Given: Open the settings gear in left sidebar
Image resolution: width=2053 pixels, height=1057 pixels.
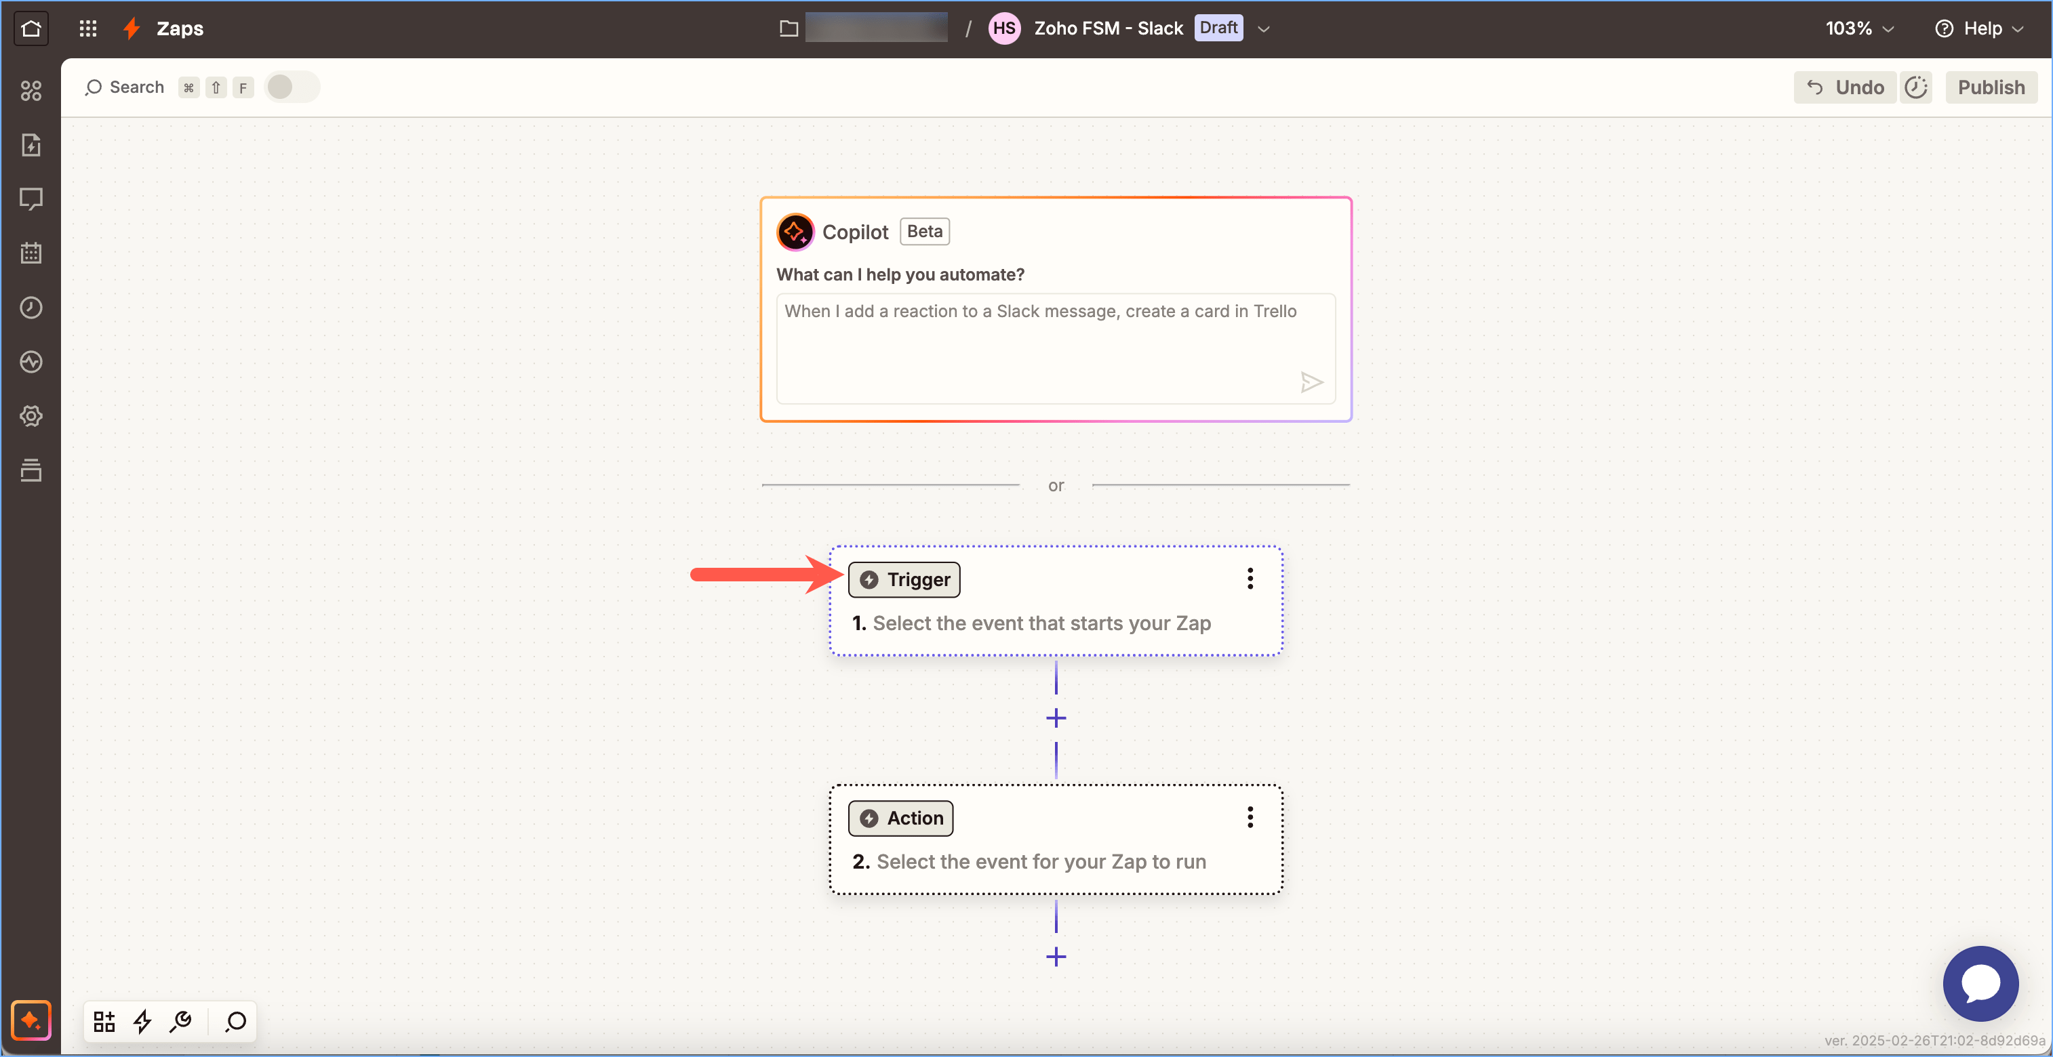Looking at the screenshot, I should coord(31,416).
